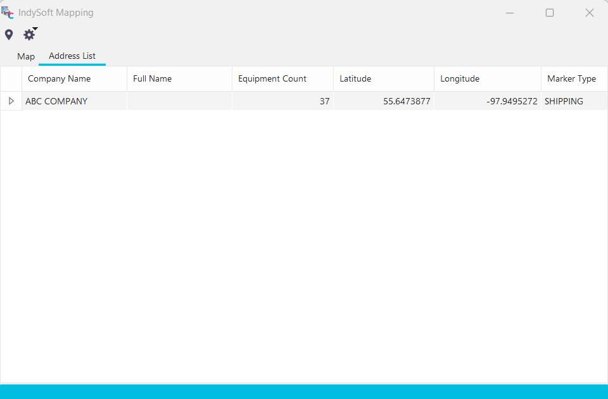Click the map marker pin icon

(9, 35)
